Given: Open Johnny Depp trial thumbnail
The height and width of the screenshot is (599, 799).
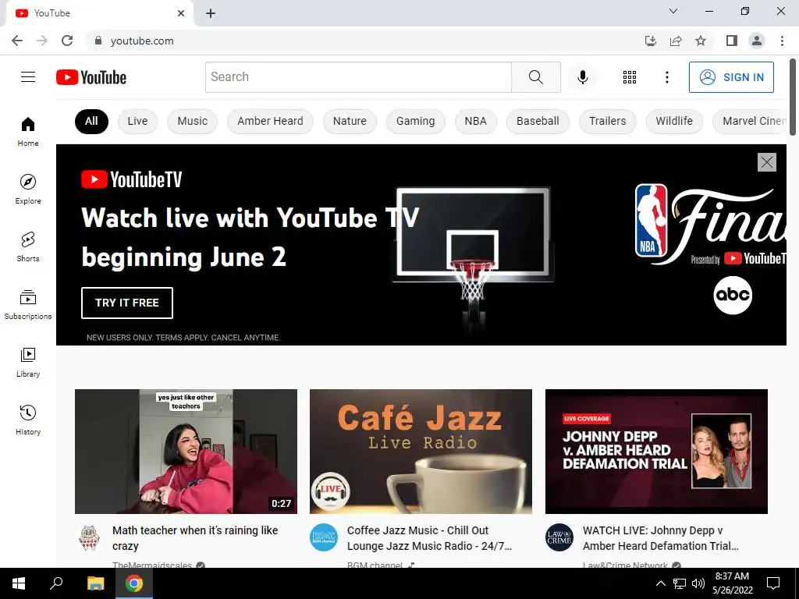Looking at the screenshot, I should [x=656, y=452].
